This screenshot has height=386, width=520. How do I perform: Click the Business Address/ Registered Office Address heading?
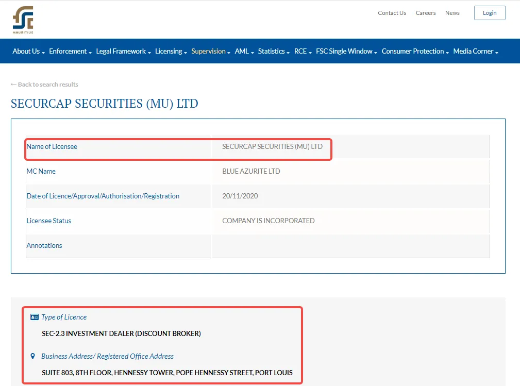coord(107,356)
